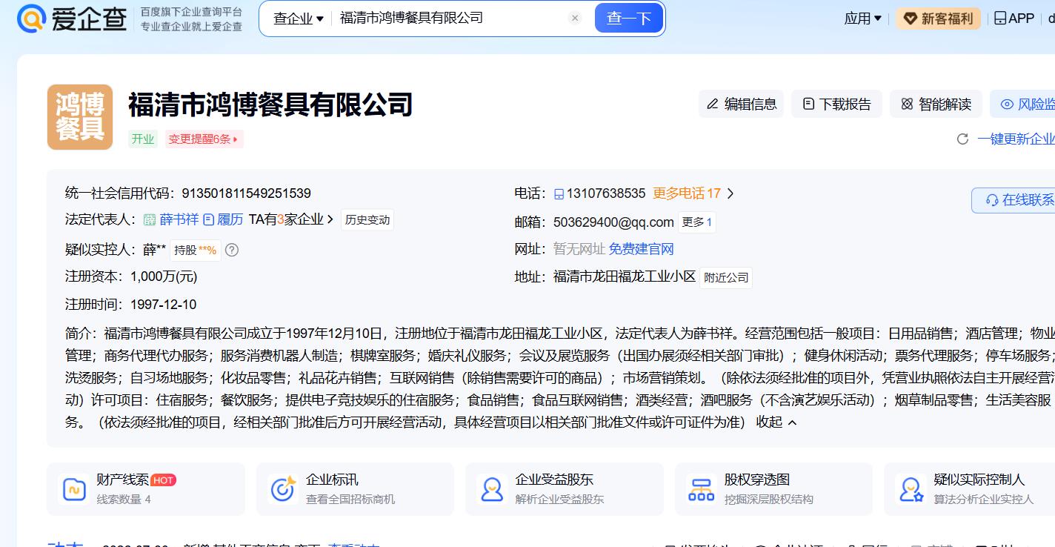This screenshot has width=1055, height=547.
Task: Open legal representative 薛书祥 link
Action: pyautogui.click(x=179, y=219)
